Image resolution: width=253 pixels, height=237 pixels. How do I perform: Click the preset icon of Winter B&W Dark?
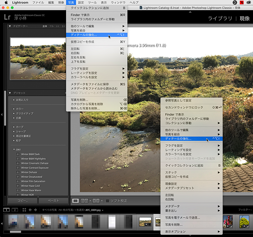coord(18,154)
